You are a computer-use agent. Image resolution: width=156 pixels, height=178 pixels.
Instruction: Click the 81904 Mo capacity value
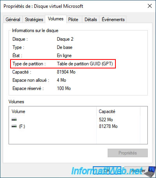click(x=66, y=72)
